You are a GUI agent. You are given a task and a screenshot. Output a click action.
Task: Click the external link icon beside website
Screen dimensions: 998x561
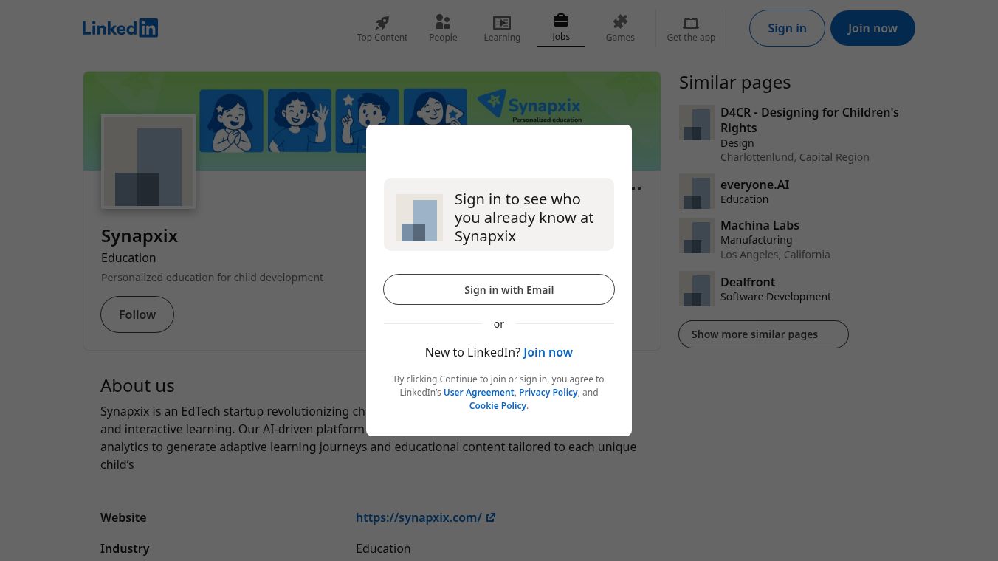point(491,517)
